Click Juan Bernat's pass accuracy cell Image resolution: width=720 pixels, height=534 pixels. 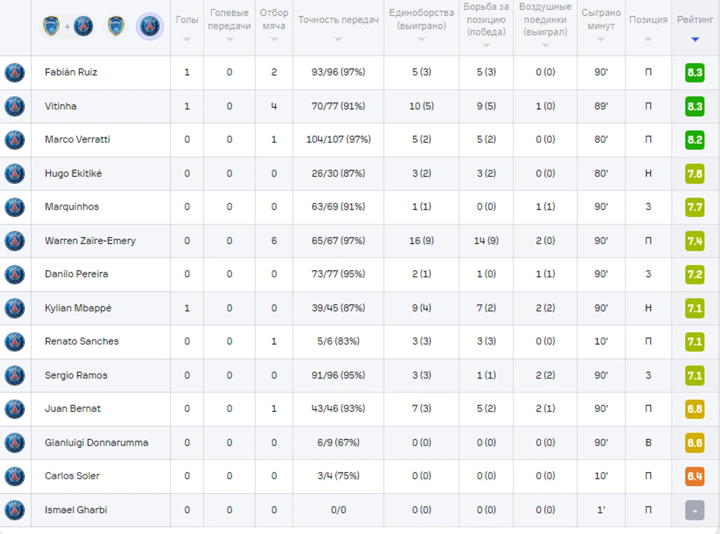tap(338, 408)
